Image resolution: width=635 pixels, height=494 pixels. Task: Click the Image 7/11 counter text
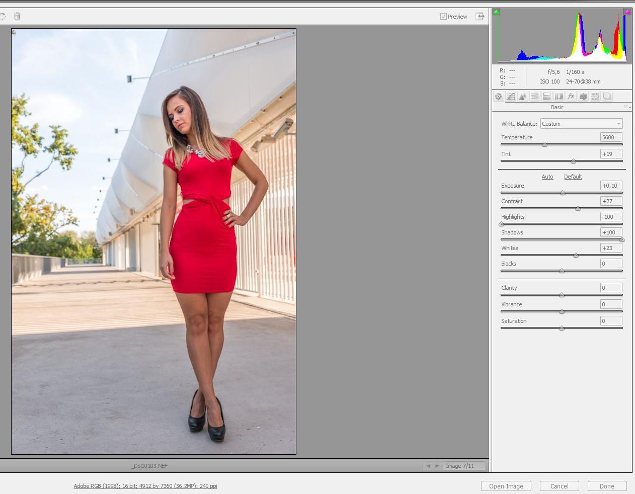(460, 466)
